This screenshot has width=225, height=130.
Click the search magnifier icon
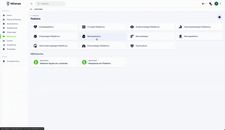(39, 4)
